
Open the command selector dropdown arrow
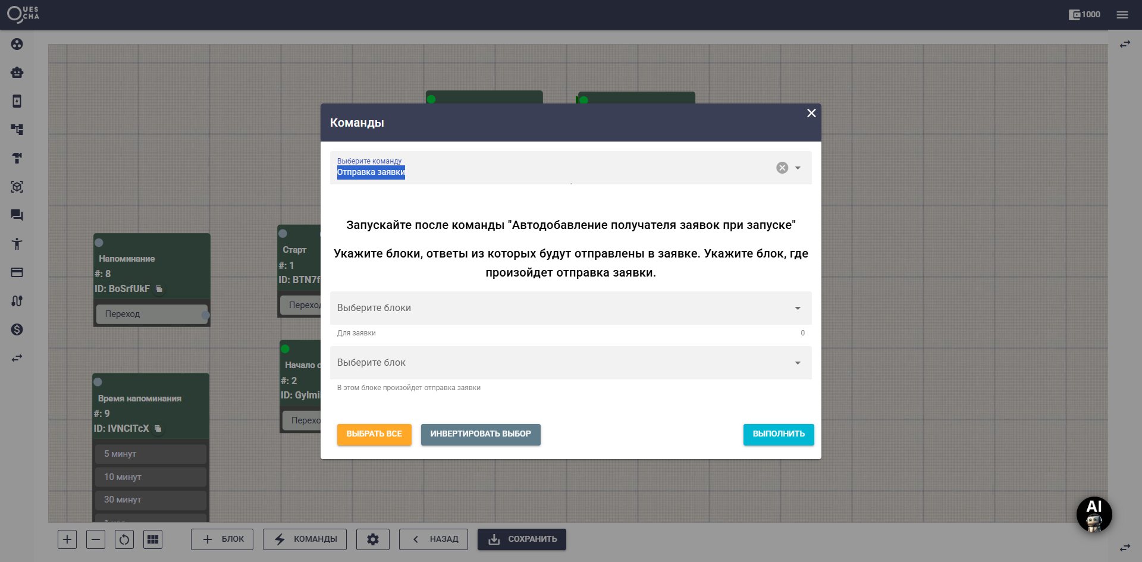pyautogui.click(x=798, y=168)
